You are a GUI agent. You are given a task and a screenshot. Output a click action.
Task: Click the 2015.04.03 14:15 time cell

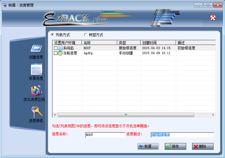pyautogui.click(x=156, y=48)
